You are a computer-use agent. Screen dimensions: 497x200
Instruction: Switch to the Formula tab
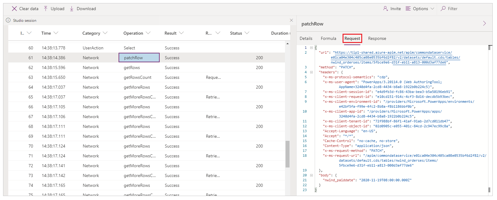point(328,38)
